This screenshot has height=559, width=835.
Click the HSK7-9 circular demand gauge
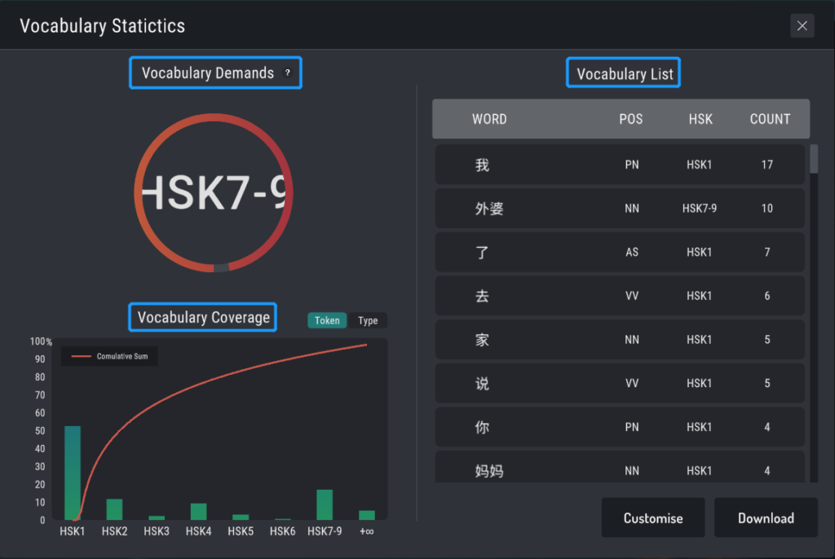tap(213, 194)
